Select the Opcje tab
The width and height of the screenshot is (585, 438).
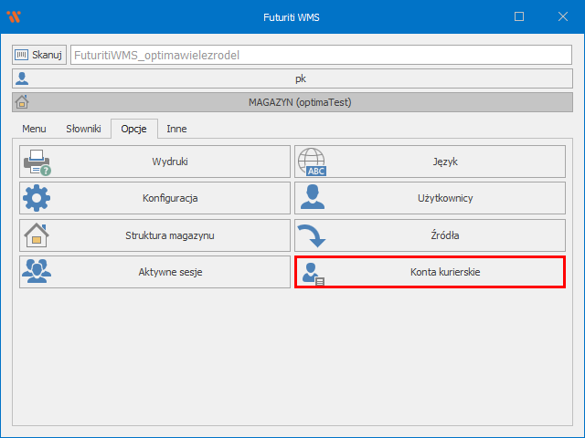click(133, 130)
